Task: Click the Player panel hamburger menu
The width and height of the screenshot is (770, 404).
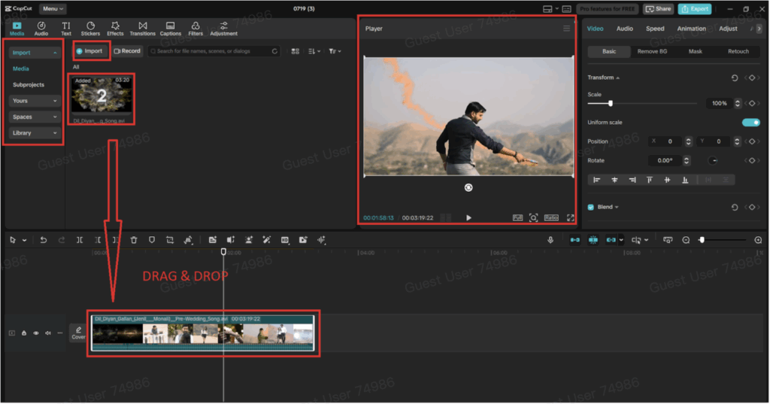Action: click(566, 29)
